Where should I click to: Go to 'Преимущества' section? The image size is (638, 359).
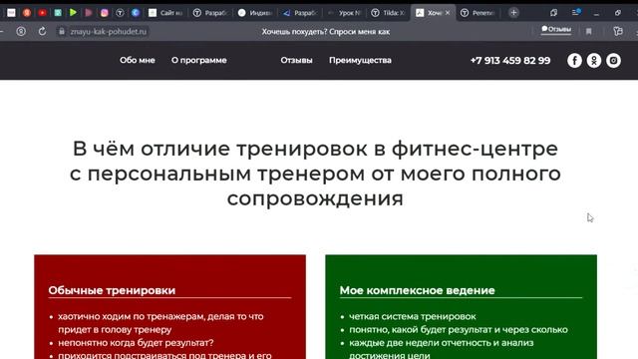coord(360,60)
